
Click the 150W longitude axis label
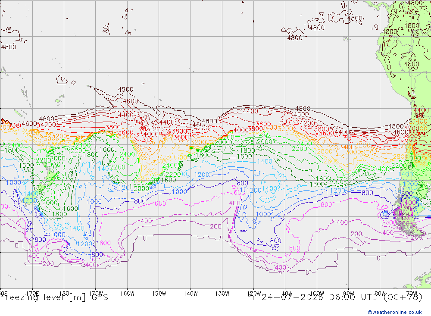click(159, 294)
